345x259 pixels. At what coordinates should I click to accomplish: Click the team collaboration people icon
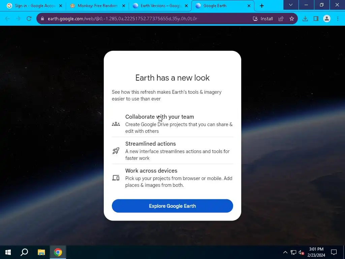116,124
